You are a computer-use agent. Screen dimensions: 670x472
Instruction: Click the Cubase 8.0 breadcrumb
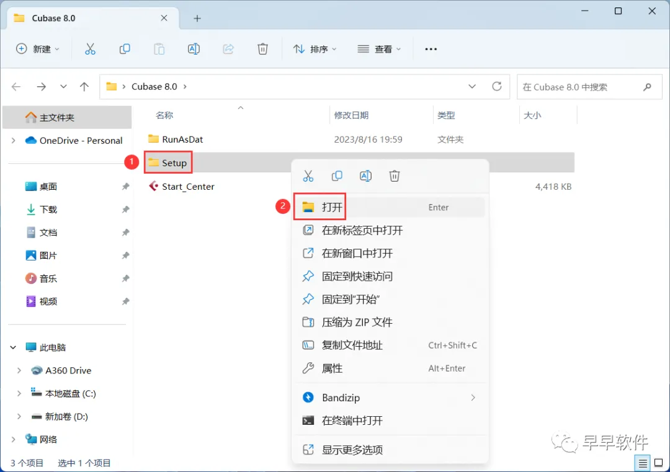(154, 87)
